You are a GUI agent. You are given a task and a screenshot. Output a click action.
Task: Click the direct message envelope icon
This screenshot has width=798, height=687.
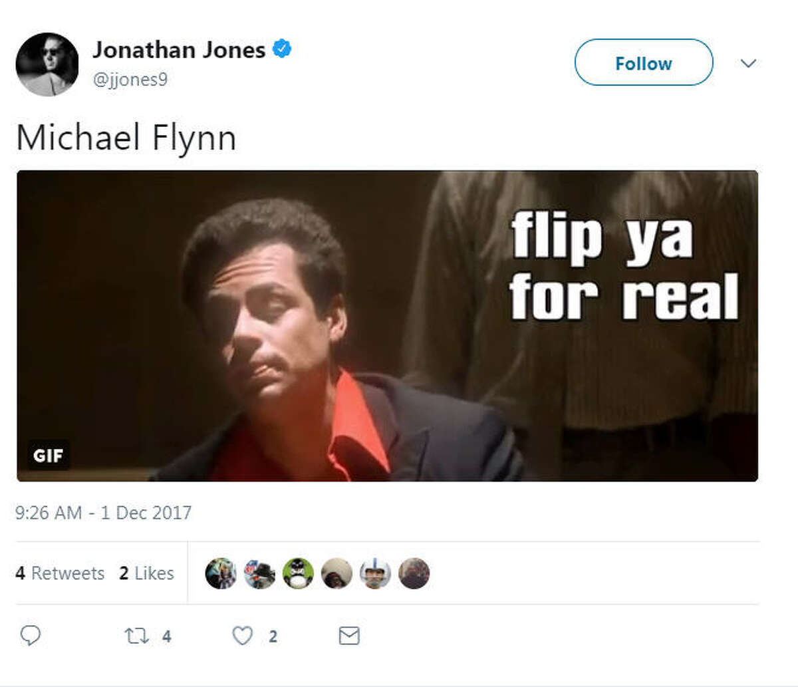(348, 636)
